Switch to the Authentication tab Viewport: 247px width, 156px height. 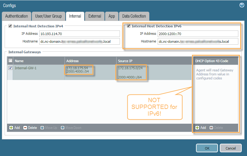pos(16,16)
